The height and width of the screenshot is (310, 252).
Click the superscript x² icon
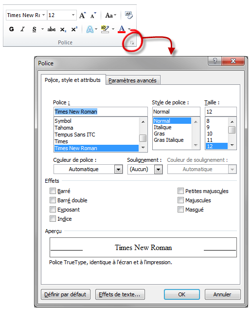pyautogui.click(x=74, y=29)
